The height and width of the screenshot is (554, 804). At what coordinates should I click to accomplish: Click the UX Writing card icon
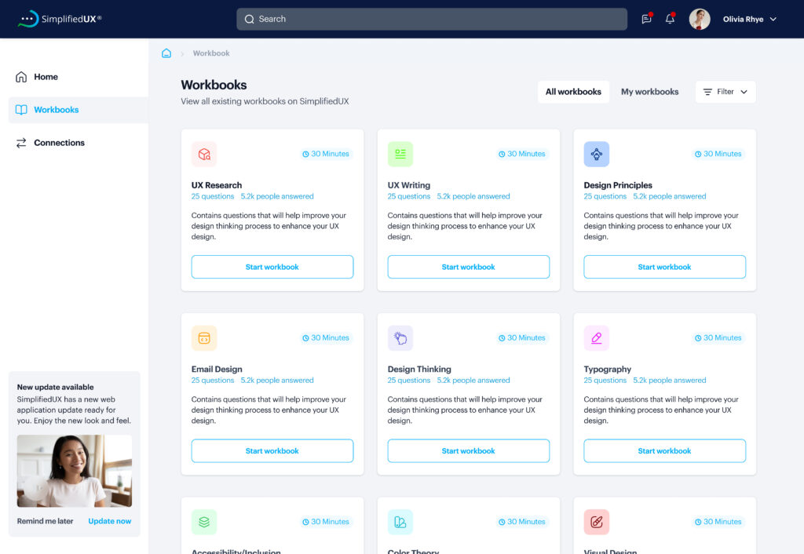pyautogui.click(x=400, y=154)
